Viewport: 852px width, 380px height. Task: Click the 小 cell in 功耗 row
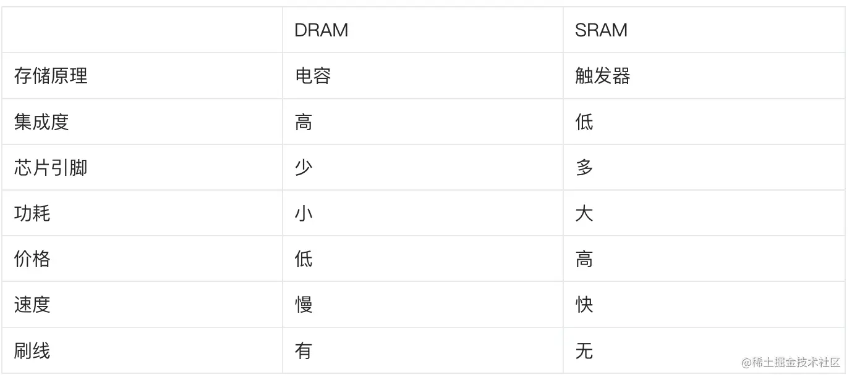click(304, 213)
